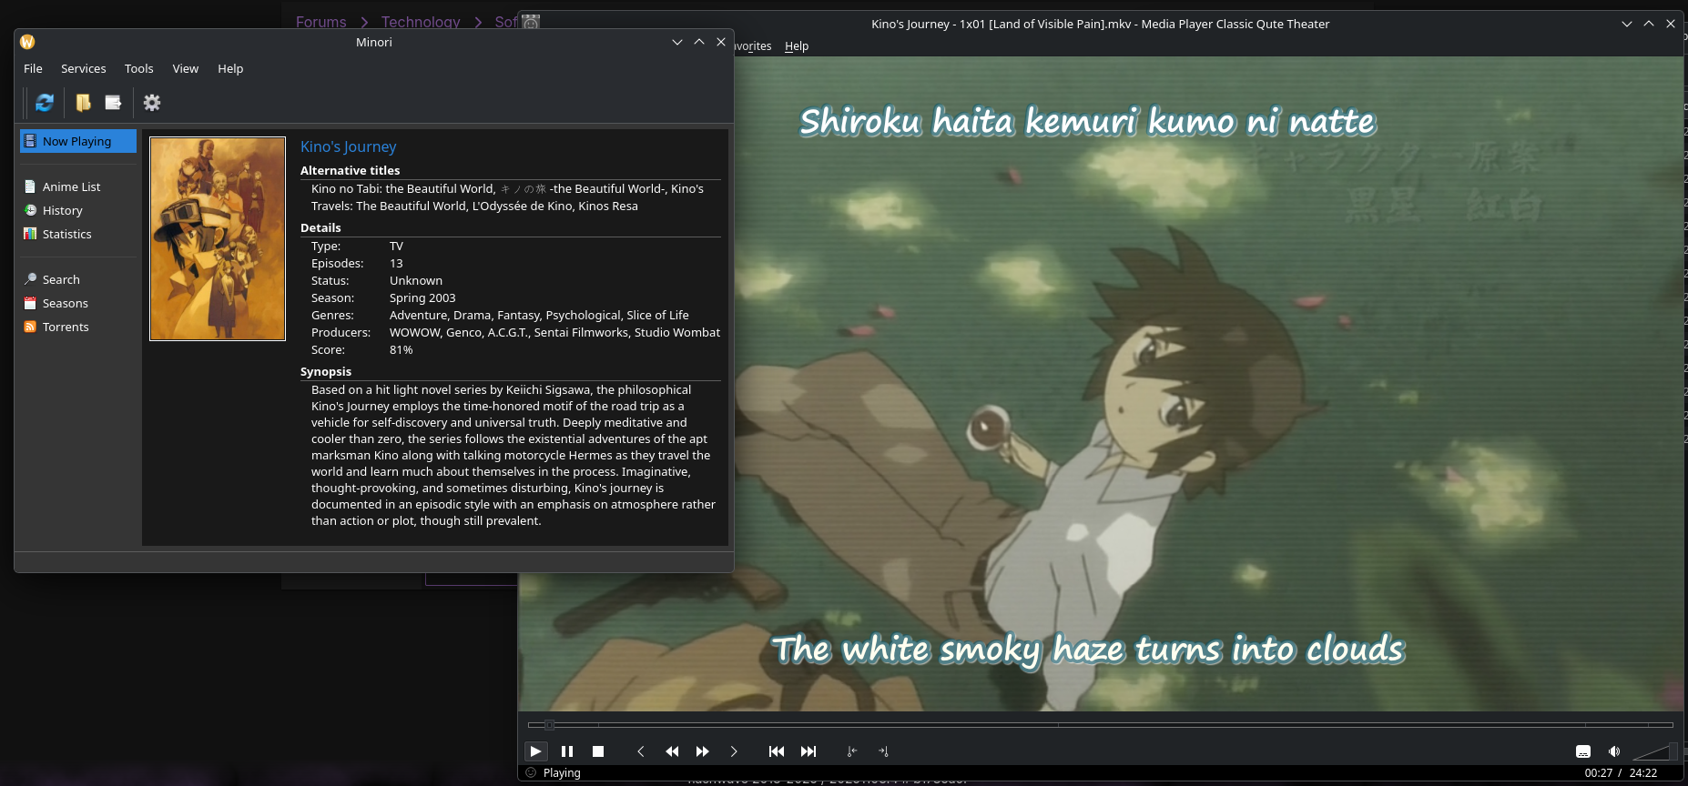The image size is (1688, 786).
Task: Click the video seek bar timeline
Action: click(x=1100, y=725)
